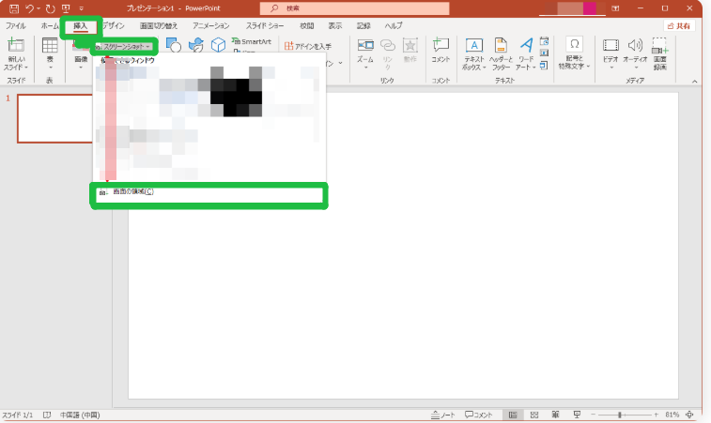Select slide 1 thumbnail
The height and width of the screenshot is (423, 711).
point(54,119)
